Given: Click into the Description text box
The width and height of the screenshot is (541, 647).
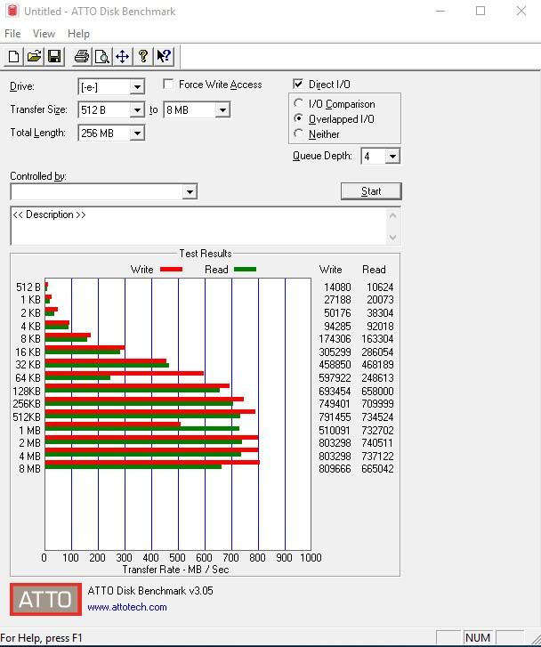Looking at the screenshot, I should coord(198,226).
